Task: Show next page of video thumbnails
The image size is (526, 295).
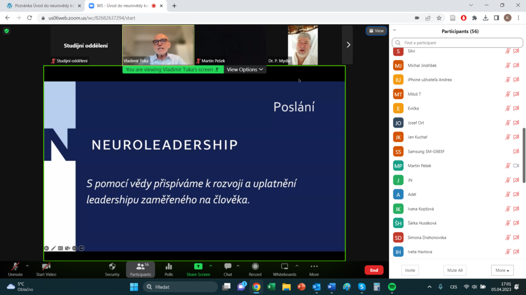Action: point(348,45)
